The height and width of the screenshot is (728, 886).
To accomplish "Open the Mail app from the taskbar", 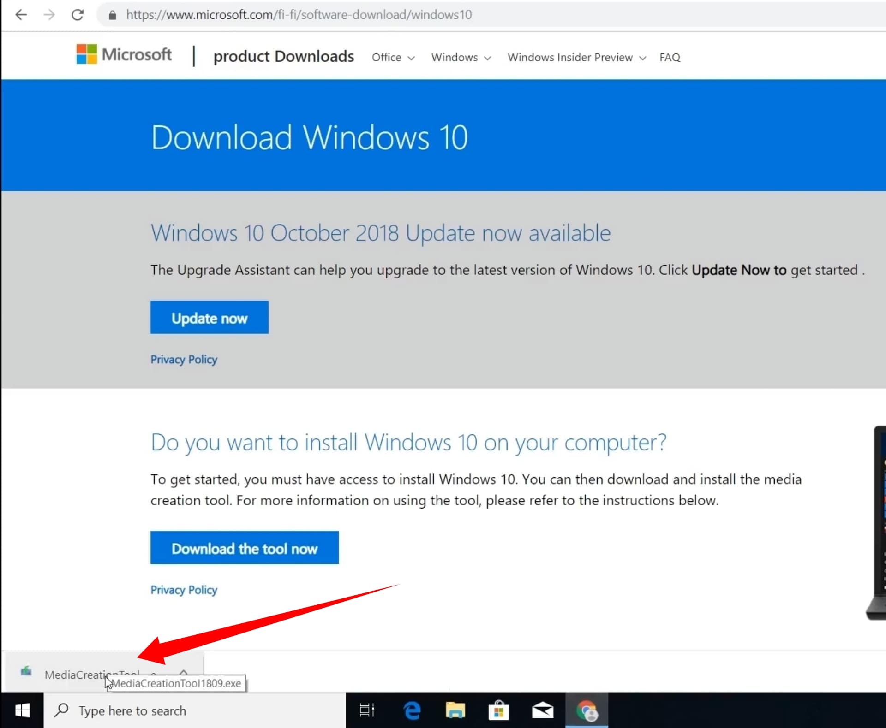I will coord(542,710).
